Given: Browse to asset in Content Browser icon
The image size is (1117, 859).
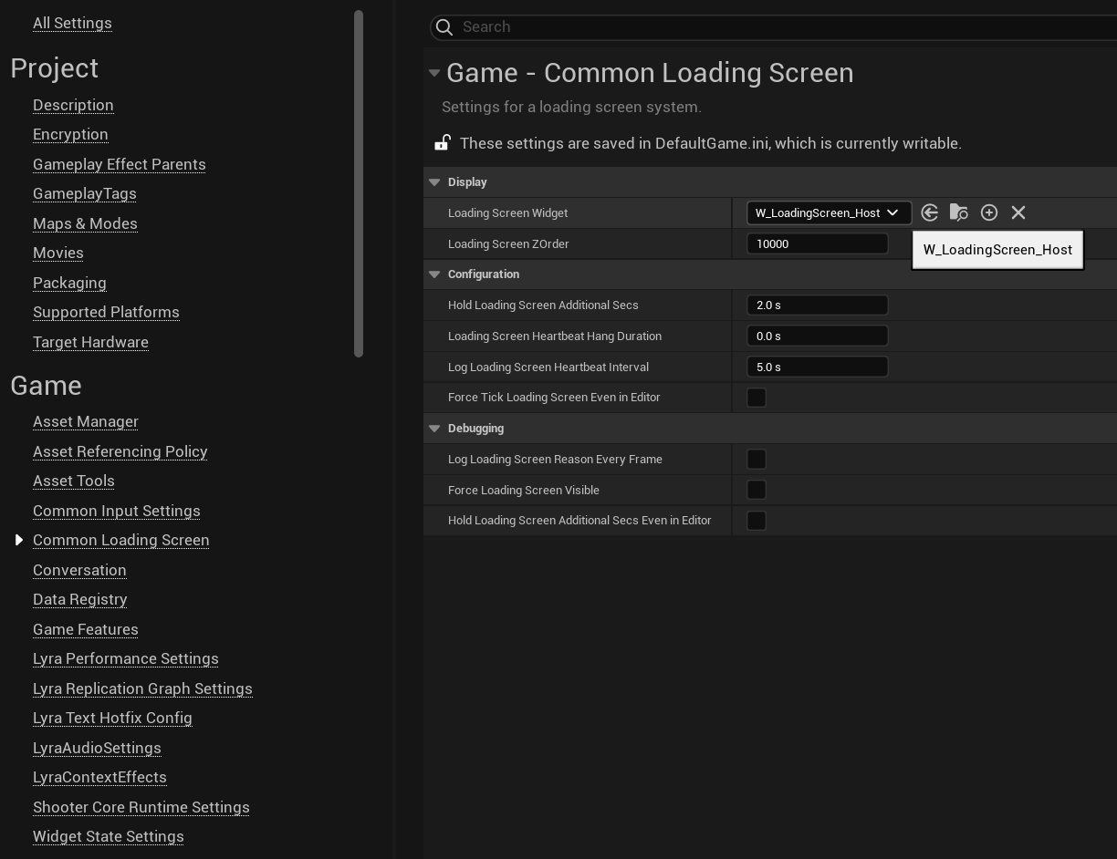Looking at the screenshot, I should (x=958, y=212).
